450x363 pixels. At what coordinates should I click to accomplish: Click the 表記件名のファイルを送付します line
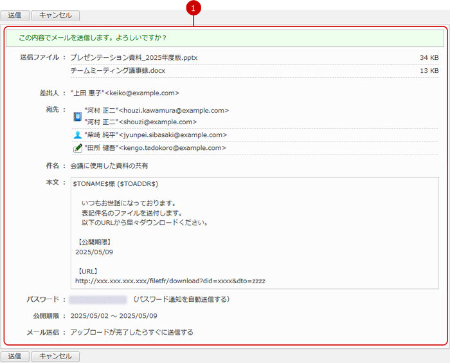[132, 213]
